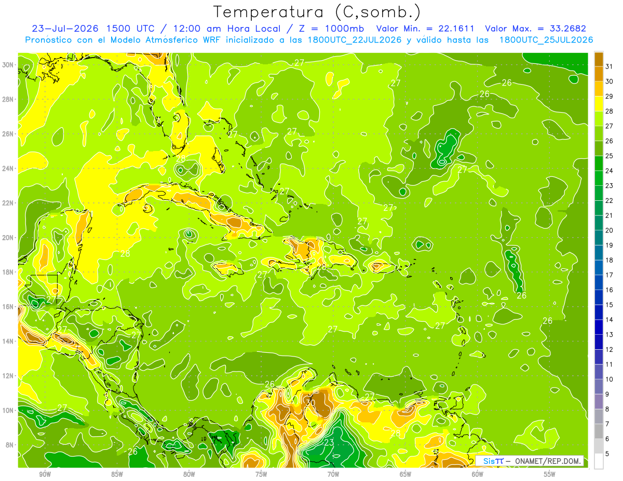Click the color scale label "24"

click(609, 171)
